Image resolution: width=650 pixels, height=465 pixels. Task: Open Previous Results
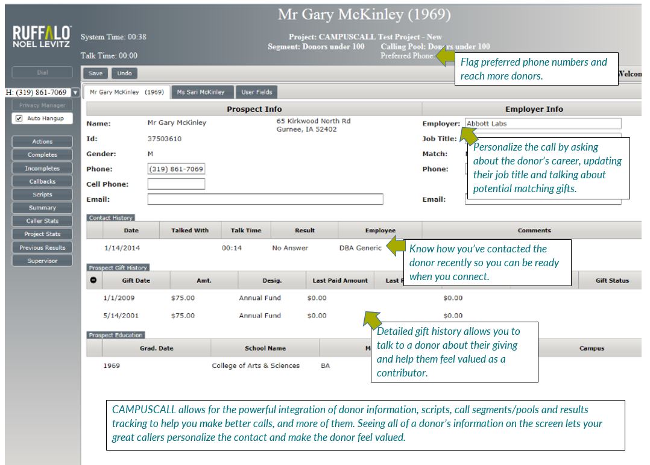click(x=42, y=248)
